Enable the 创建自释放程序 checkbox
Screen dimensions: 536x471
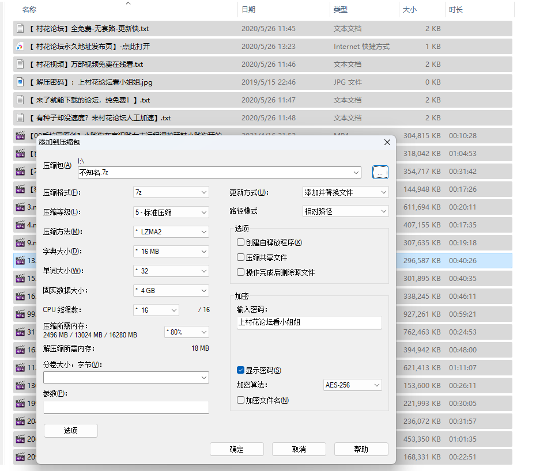coord(241,242)
